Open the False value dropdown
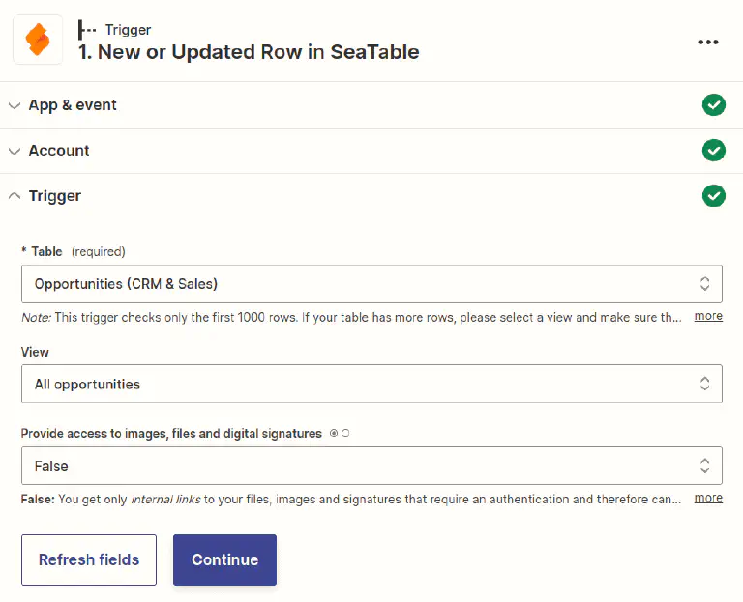 coord(358,466)
